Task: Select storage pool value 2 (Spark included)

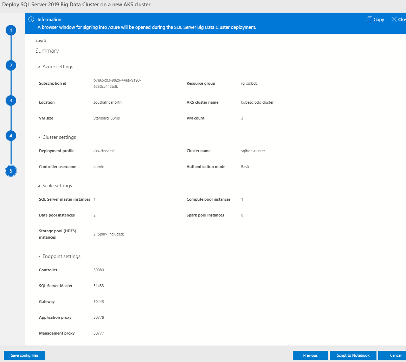Action: (x=109, y=234)
